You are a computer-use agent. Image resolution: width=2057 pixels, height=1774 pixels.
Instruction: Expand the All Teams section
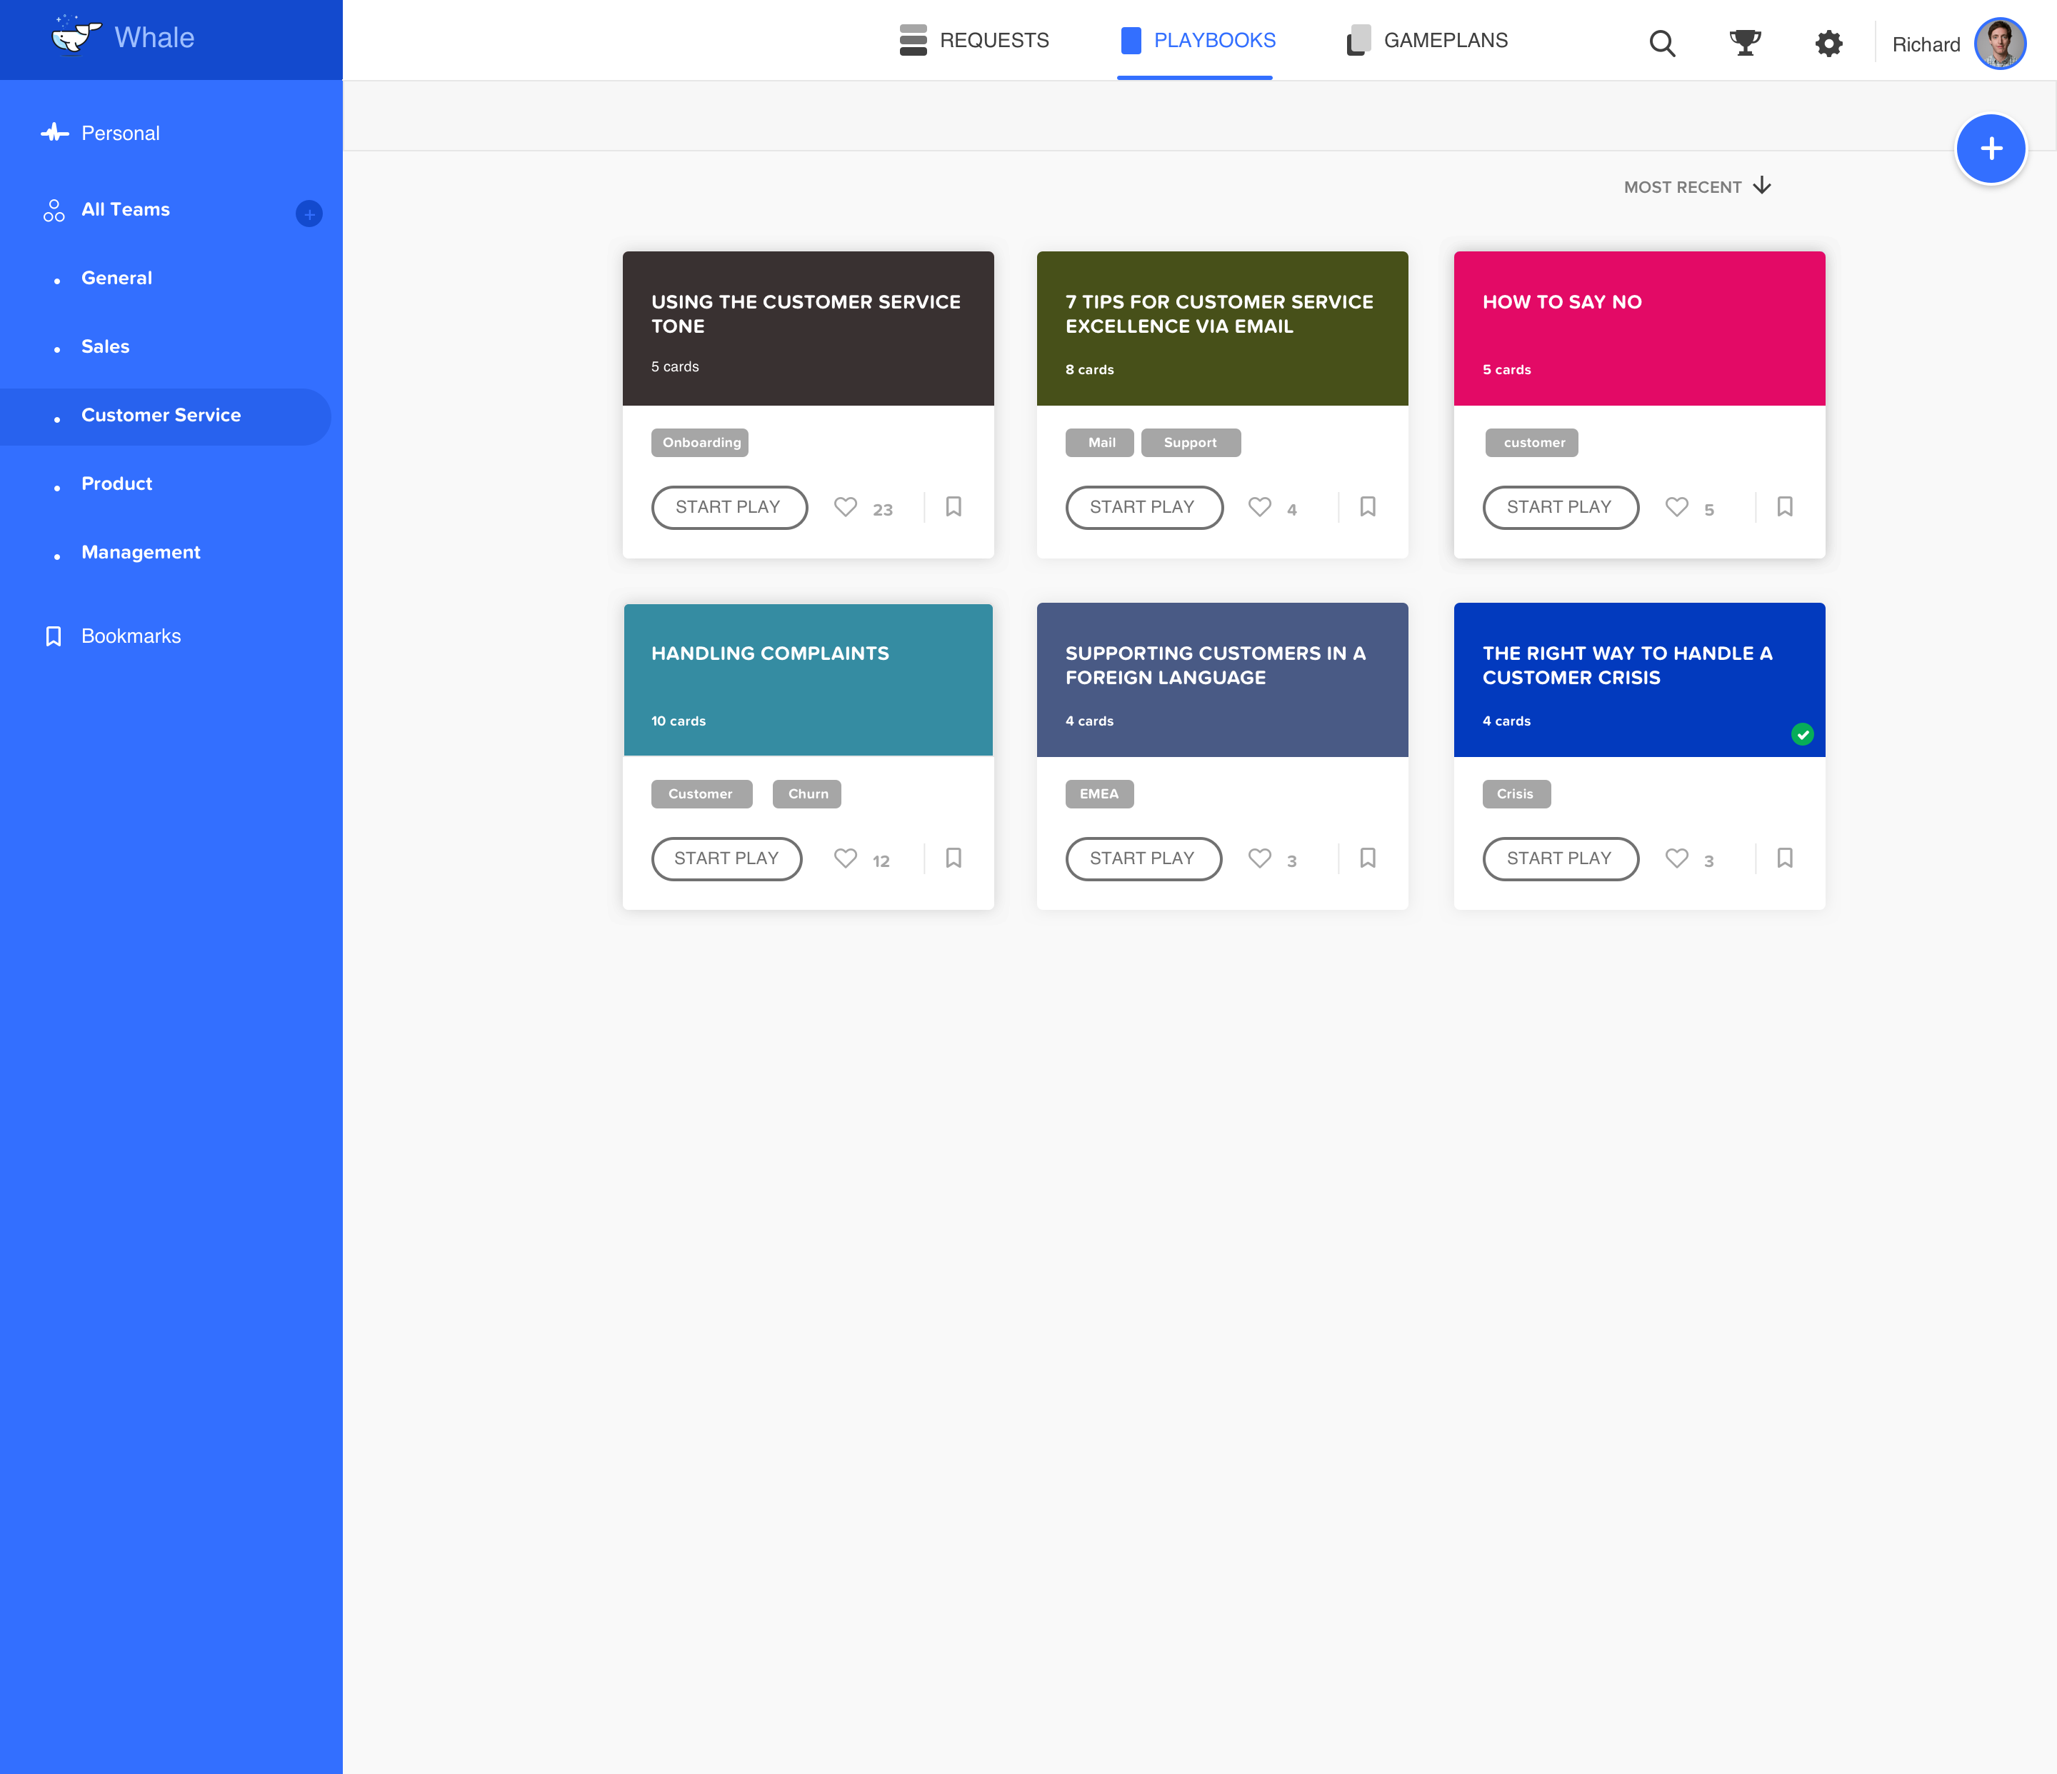125,209
